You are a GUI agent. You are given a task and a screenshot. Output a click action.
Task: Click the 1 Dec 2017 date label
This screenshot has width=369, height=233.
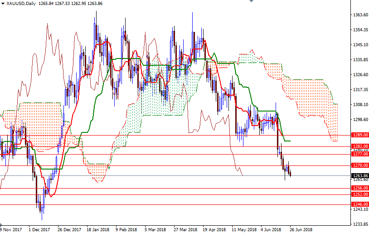(39, 229)
